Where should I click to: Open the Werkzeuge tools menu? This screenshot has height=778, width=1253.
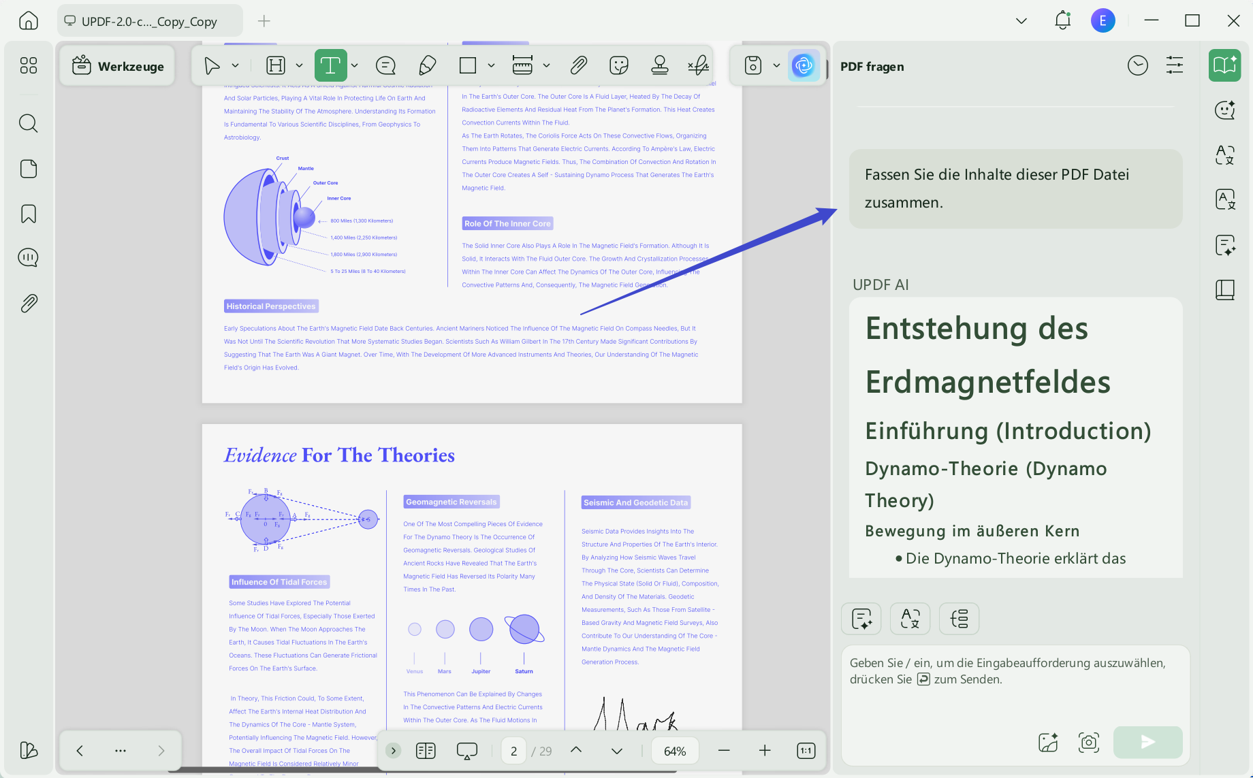pyautogui.click(x=118, y=66)
